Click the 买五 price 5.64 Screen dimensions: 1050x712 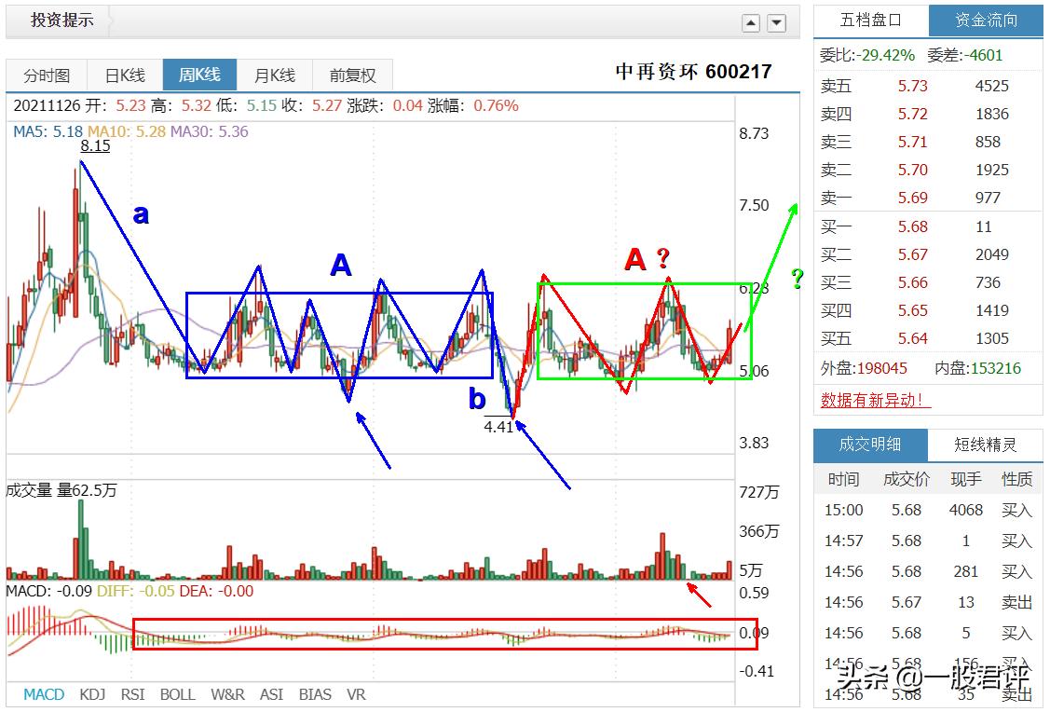tap(913, 339)
